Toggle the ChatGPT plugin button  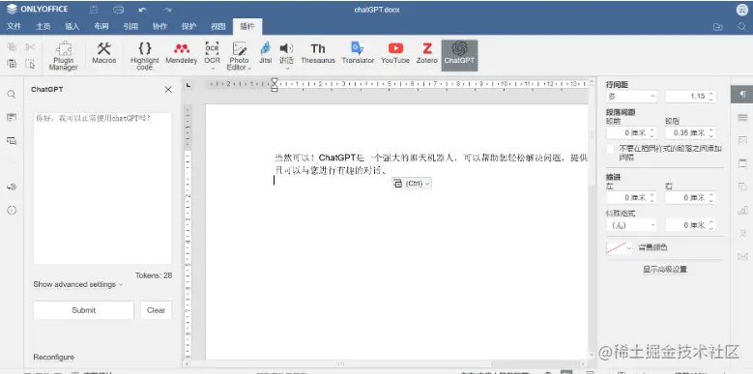pyautogui.click(x=459, y=55)
